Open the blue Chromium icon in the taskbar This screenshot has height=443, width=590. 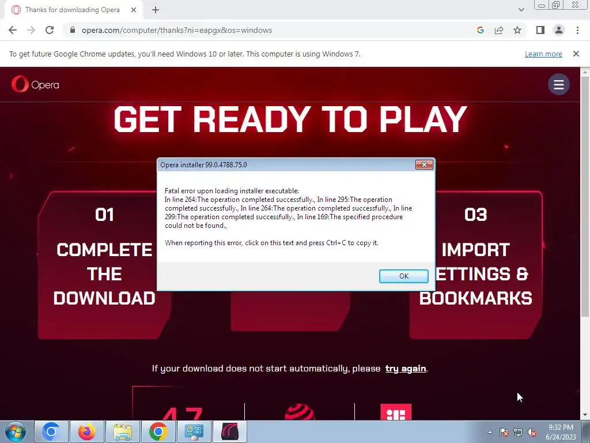[x=51, y=431]
